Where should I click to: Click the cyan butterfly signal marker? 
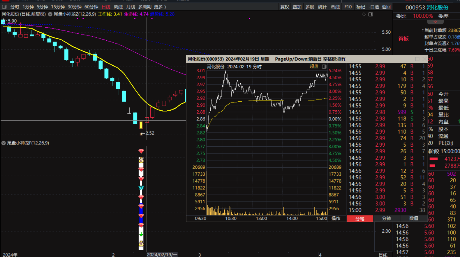click(x=141, y=188)
